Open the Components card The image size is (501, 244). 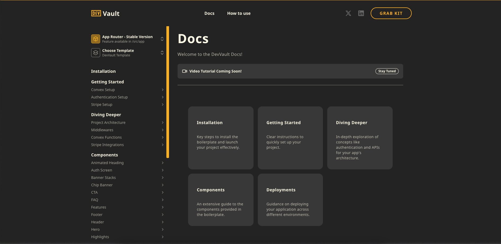tap(221, 200)
